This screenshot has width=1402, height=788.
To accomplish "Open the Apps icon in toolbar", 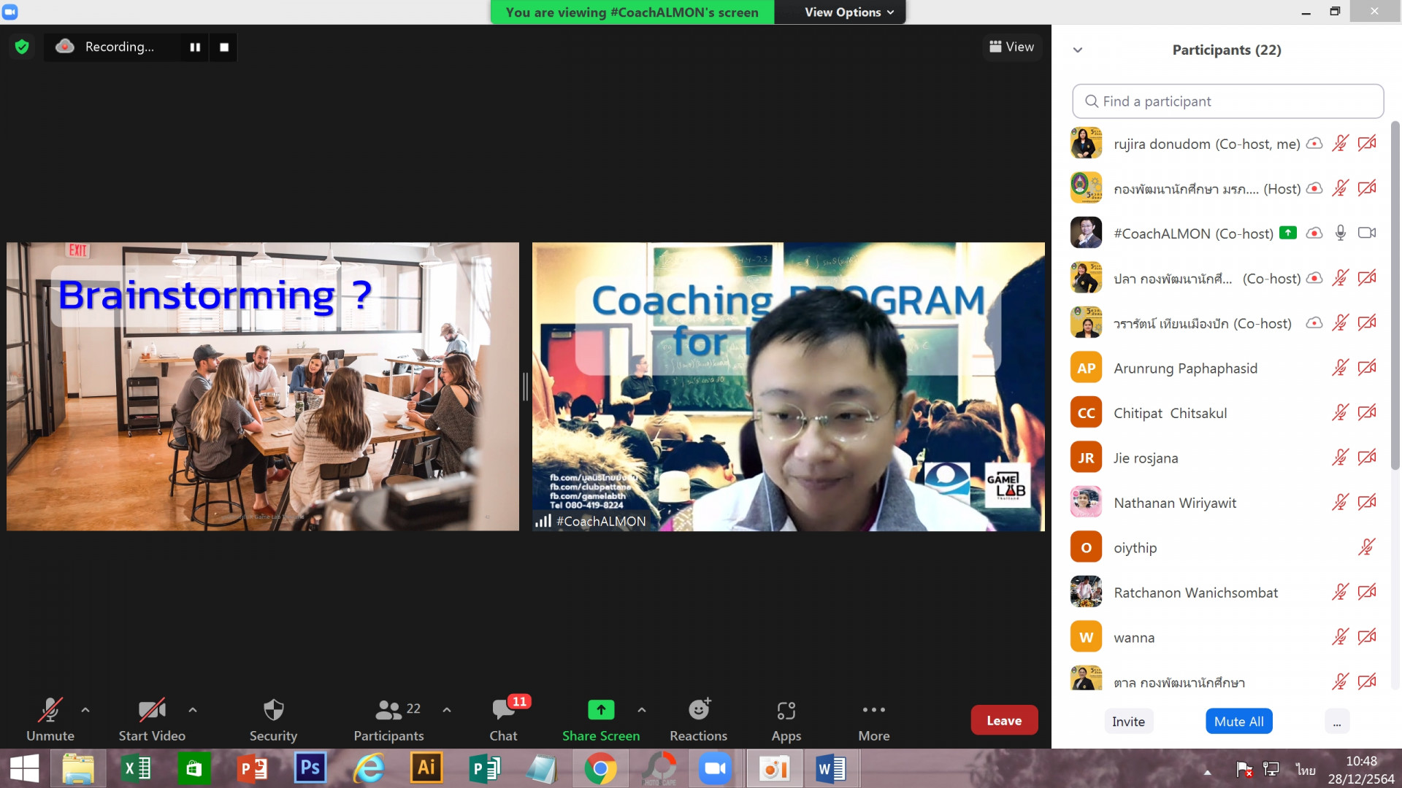I will click(x=786, y=710).
